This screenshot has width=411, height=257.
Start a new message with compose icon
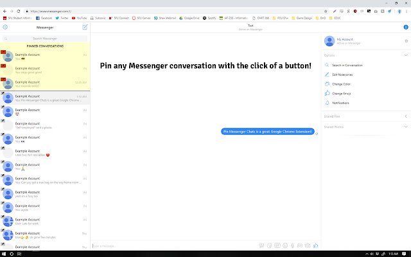pyautogui.click(x=85, y=27)
